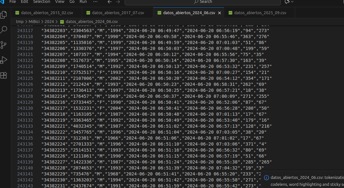
Task: Click the command center Search box
Action: coord(202,2)
